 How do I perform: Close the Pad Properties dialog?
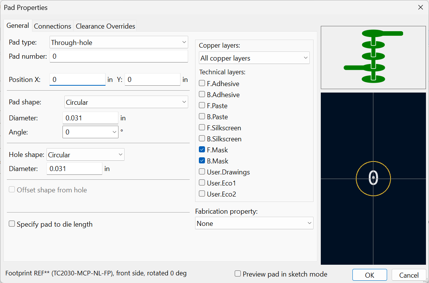pos(420,8)
